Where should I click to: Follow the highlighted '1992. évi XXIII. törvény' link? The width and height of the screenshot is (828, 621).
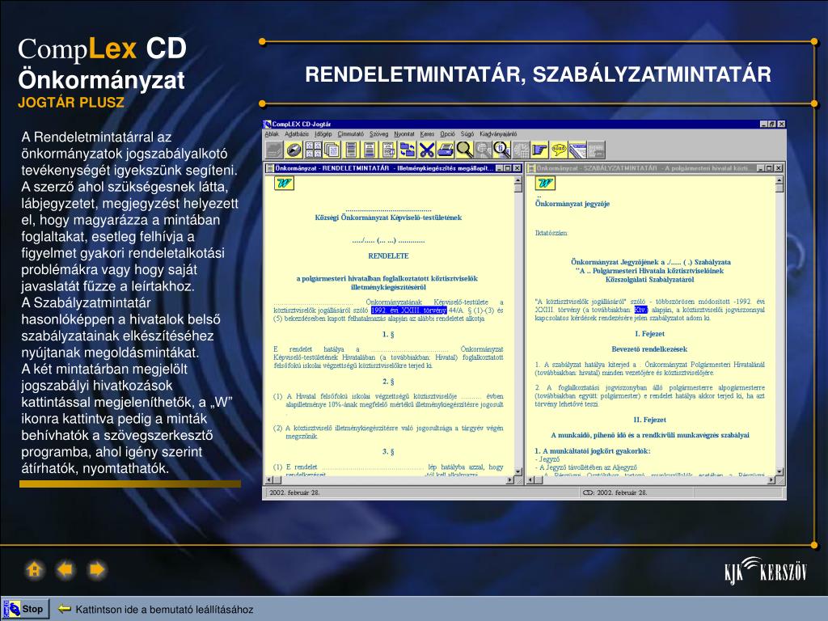[408, 310]
